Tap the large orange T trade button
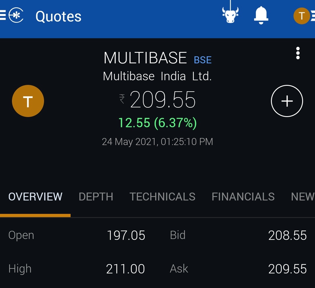Image resolution: width=315 pixels, height=288 pixels. 28,101
